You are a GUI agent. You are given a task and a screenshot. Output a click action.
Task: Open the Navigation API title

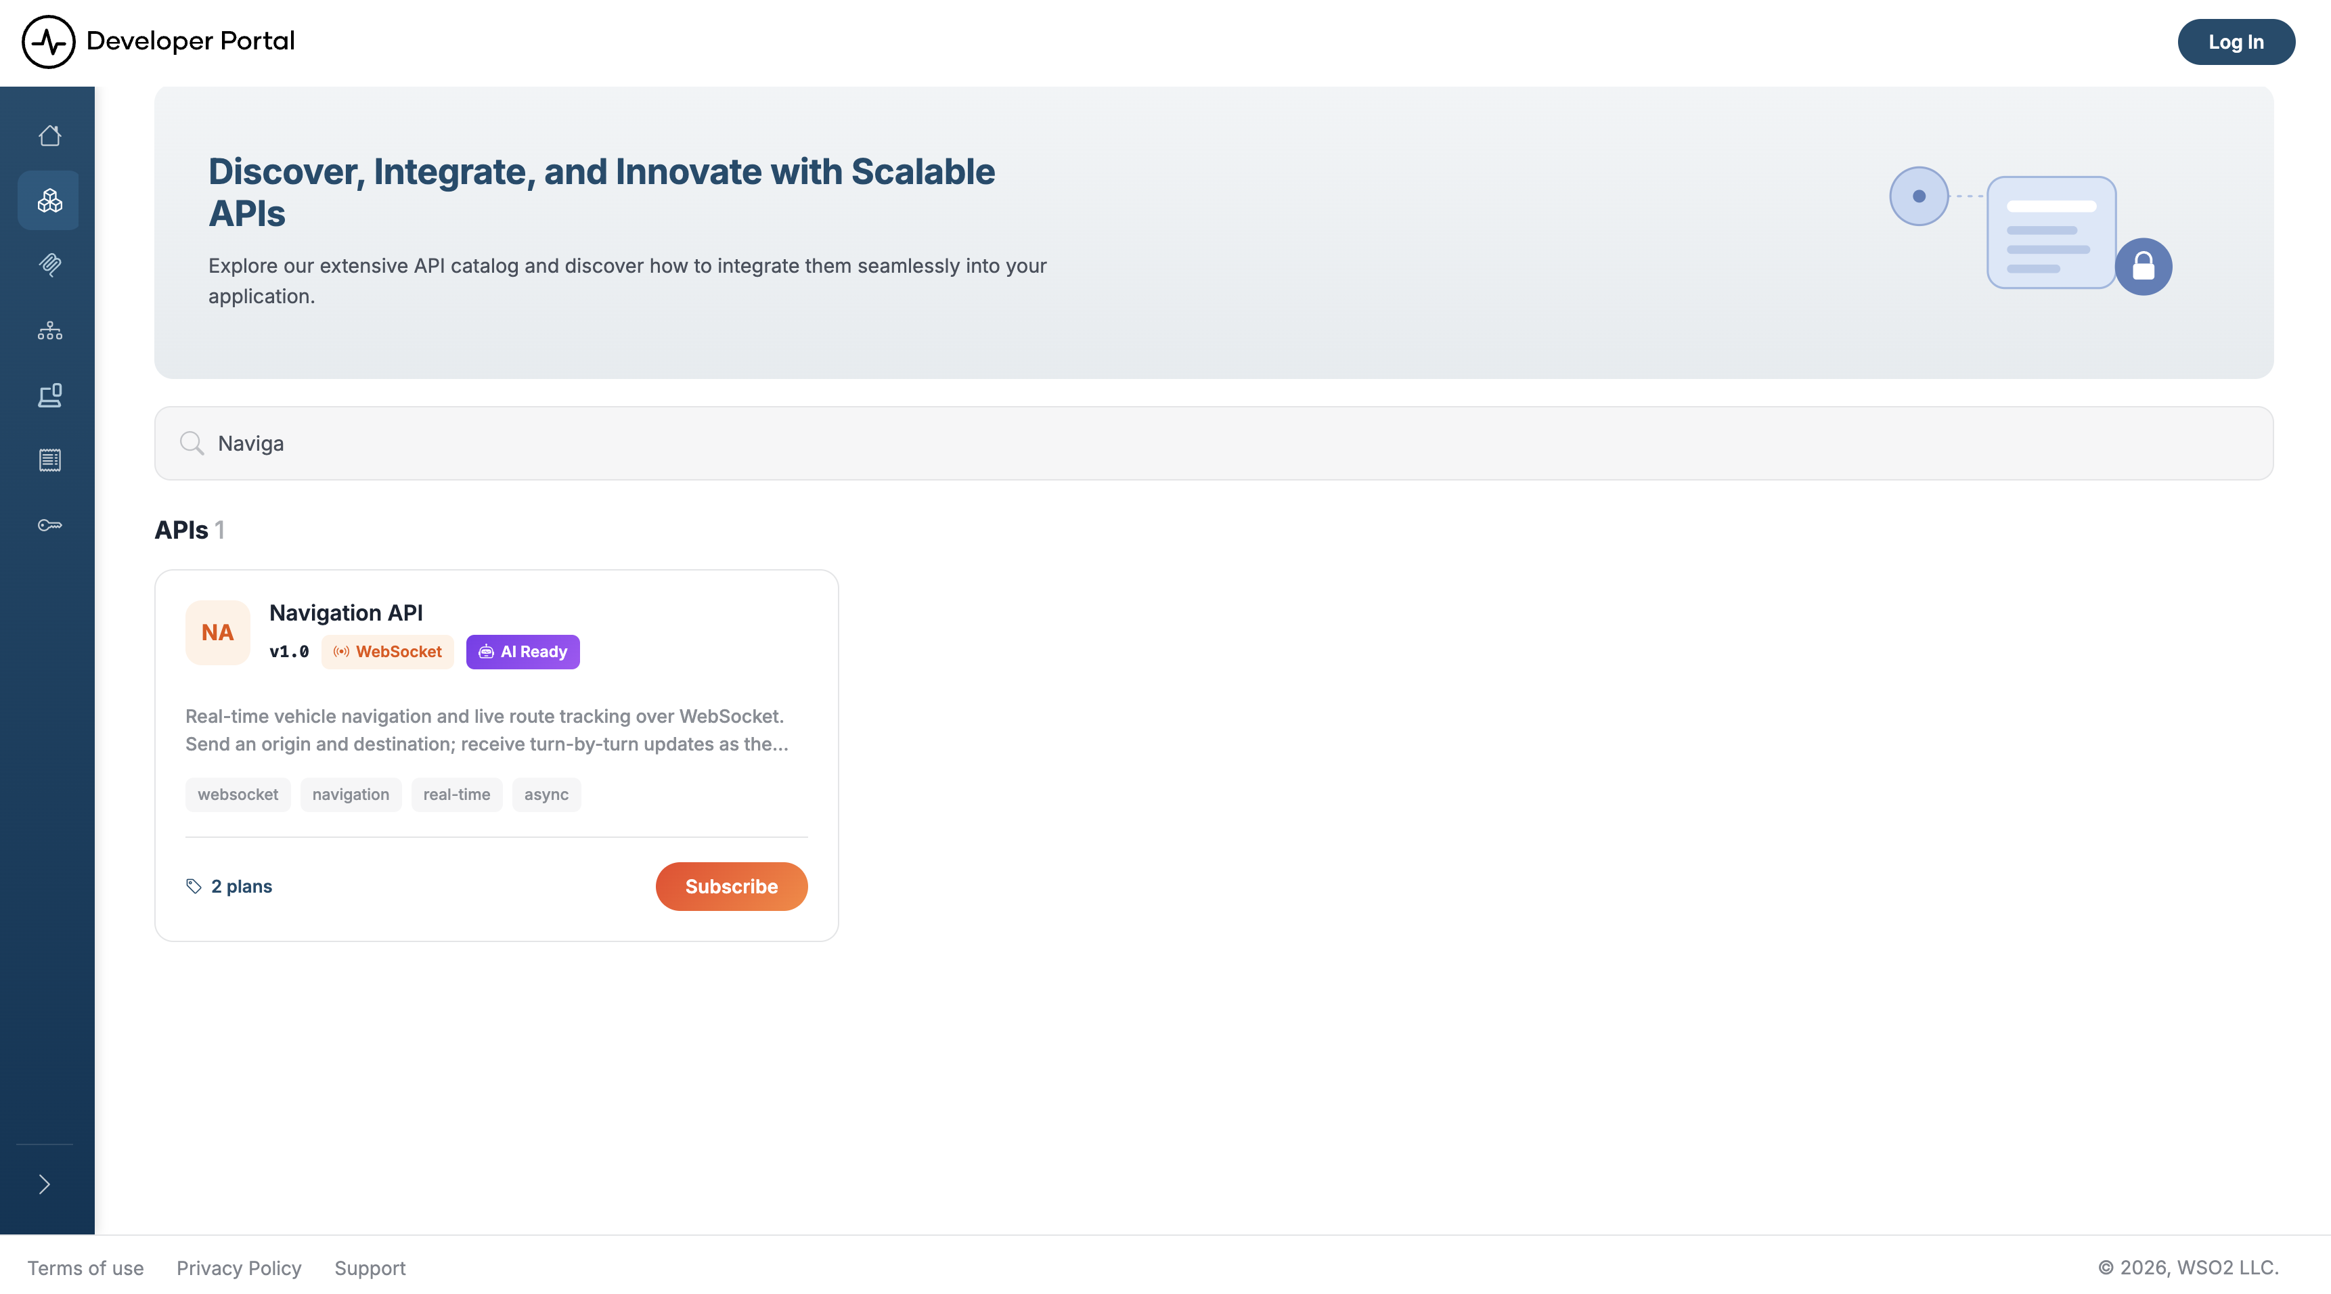[346, 612]
